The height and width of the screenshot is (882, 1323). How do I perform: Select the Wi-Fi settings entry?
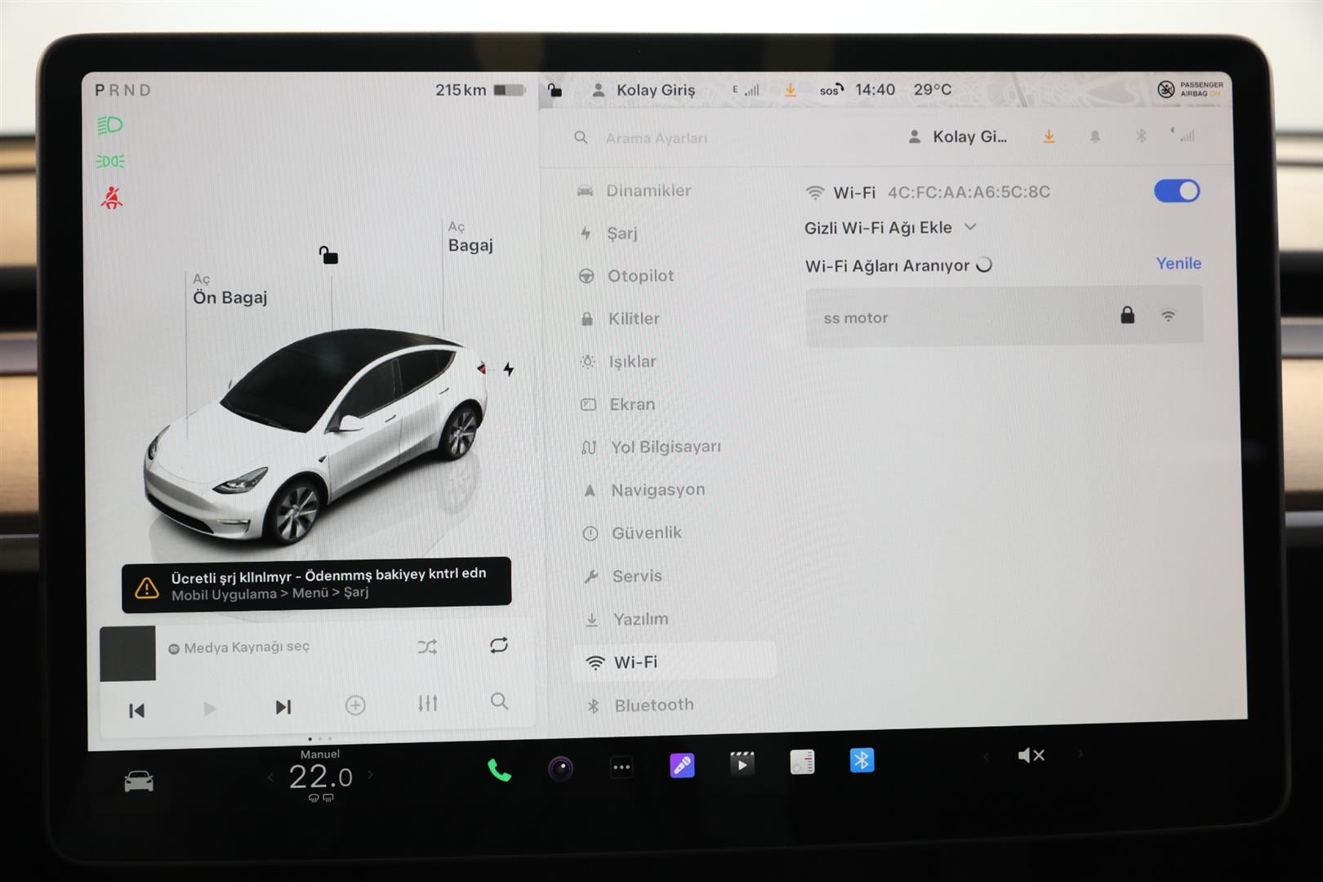674,661
